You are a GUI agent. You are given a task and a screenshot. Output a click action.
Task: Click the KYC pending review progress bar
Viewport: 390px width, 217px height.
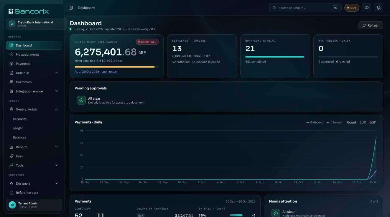point(348,57)
